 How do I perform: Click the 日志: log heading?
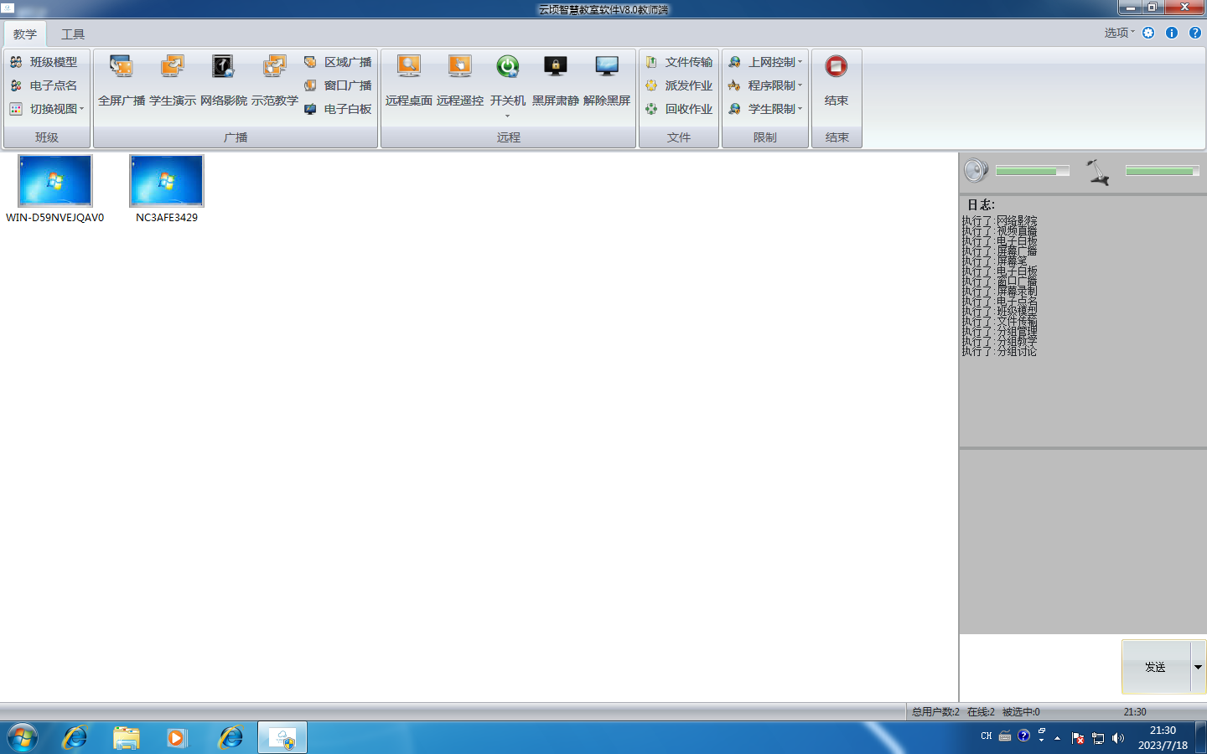[981, 204]
